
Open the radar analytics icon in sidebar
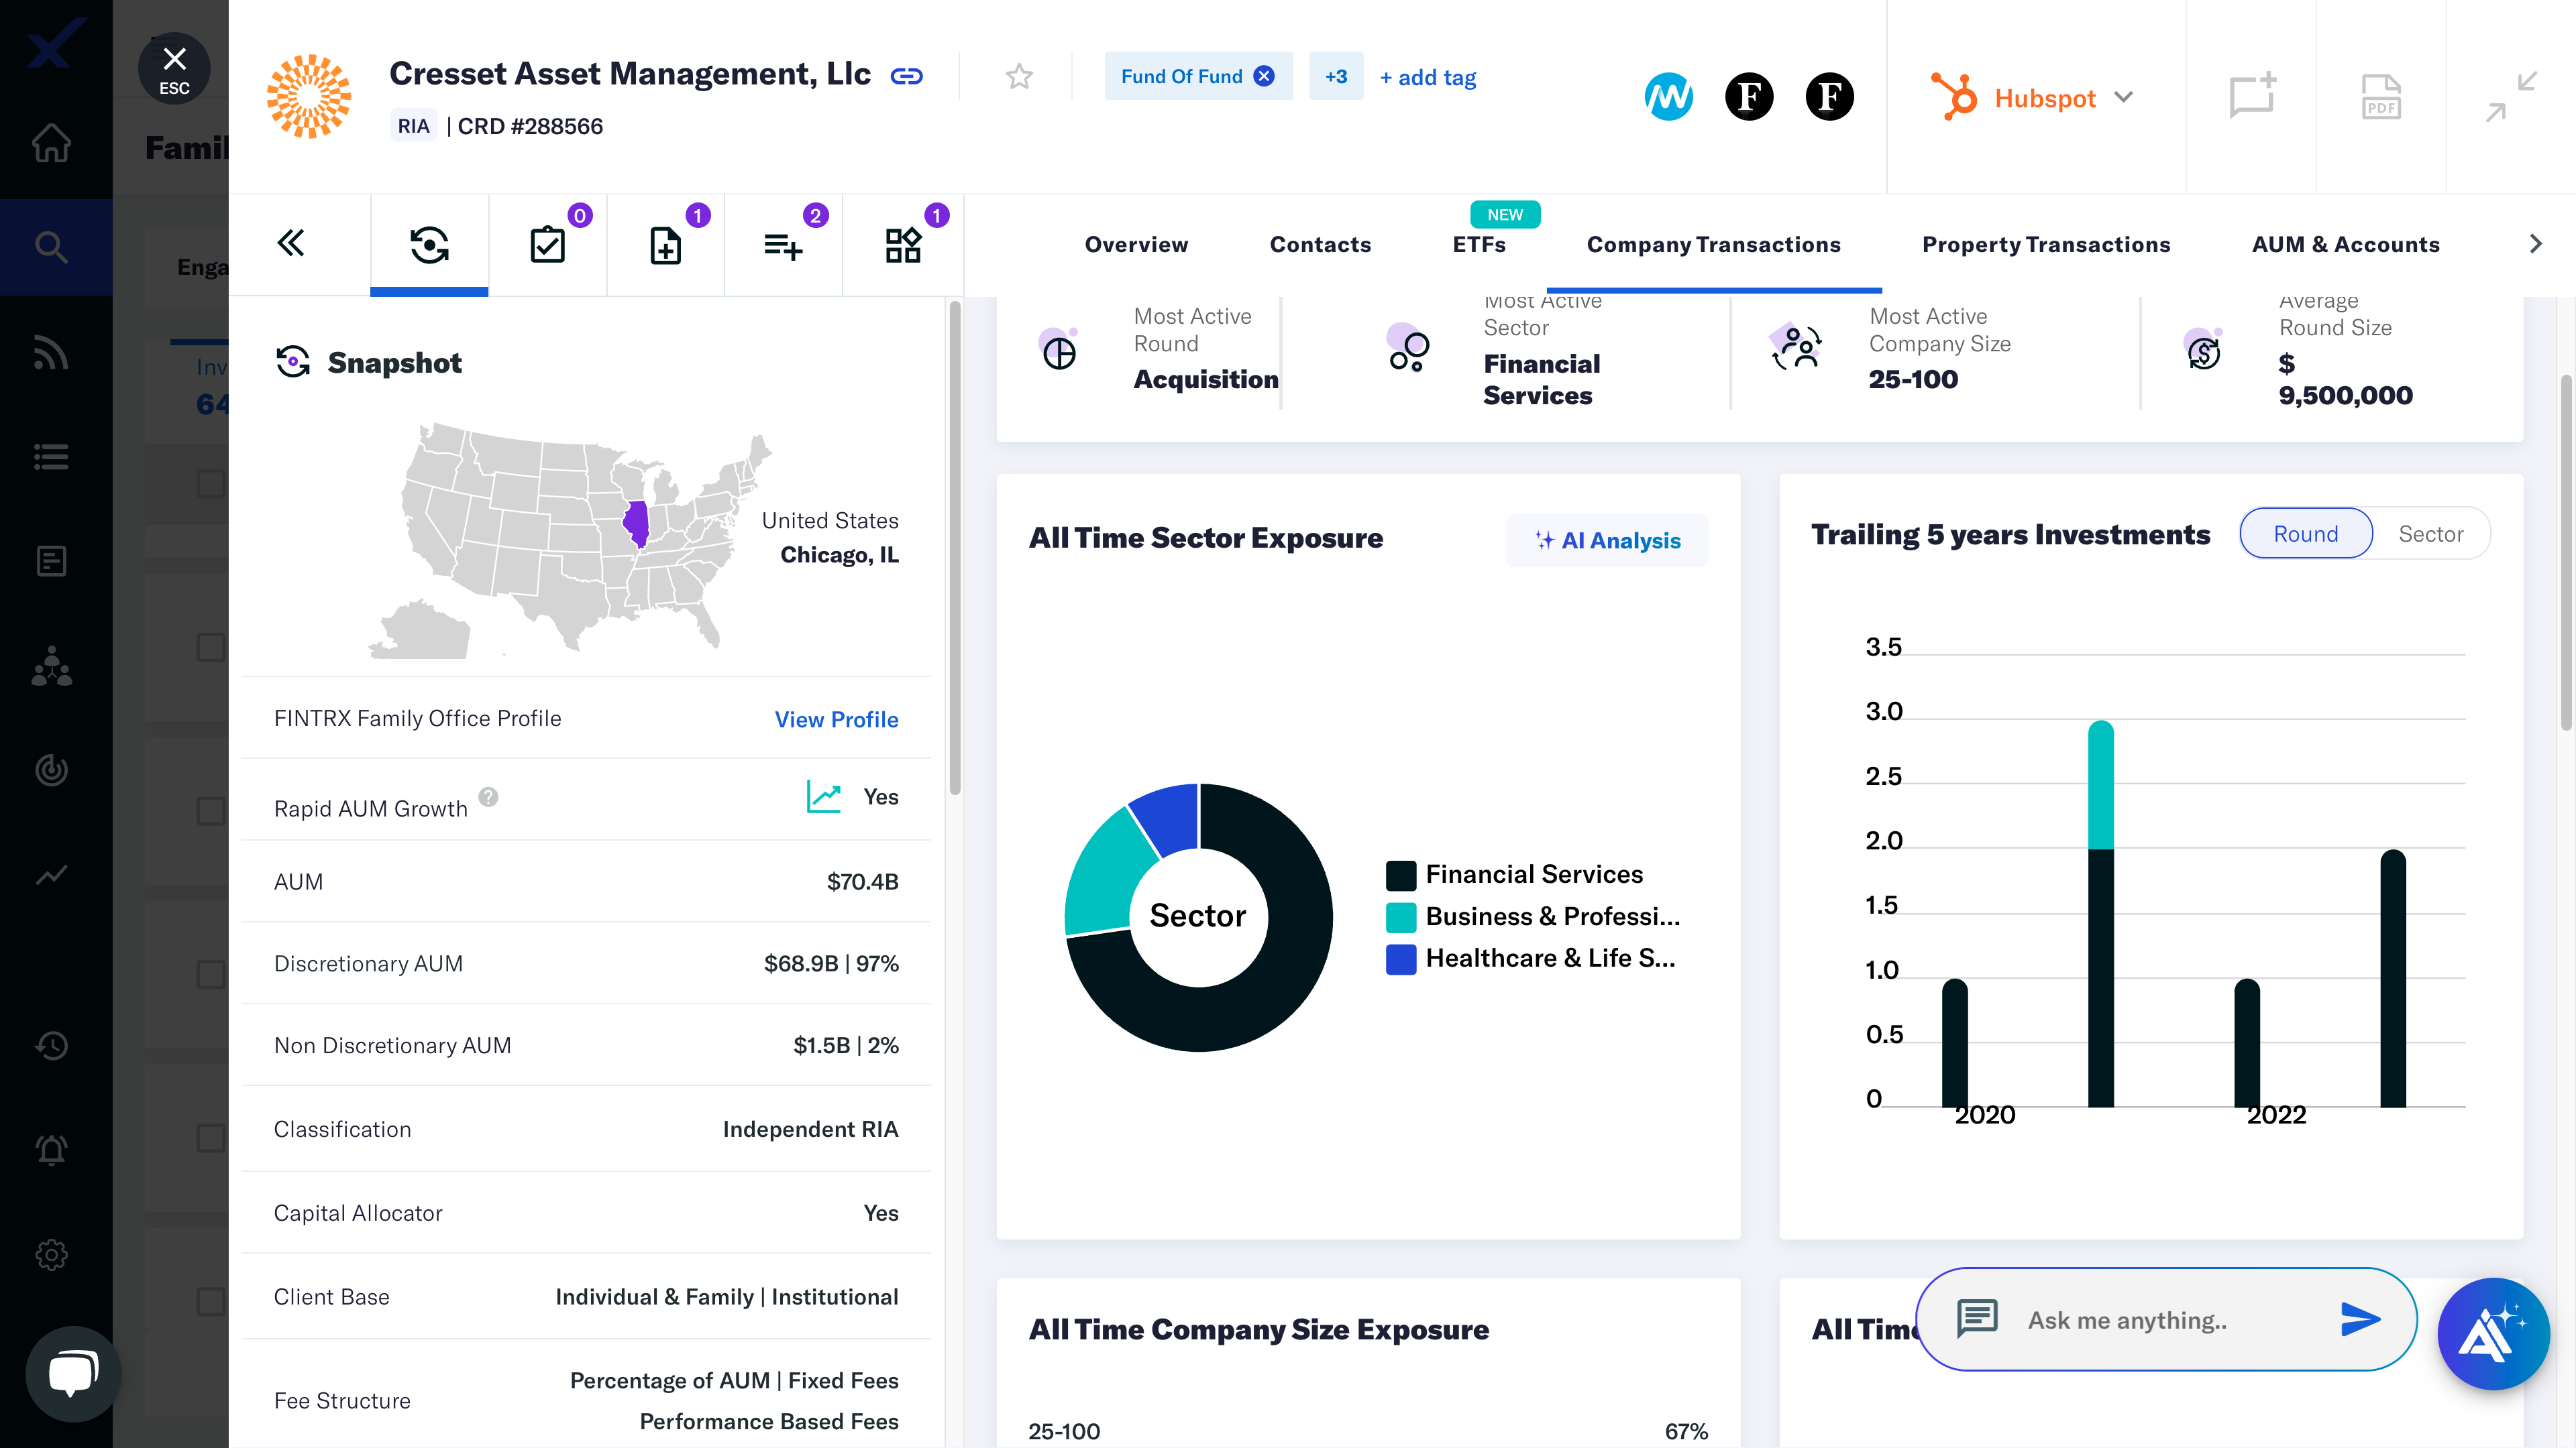point(51,770)
